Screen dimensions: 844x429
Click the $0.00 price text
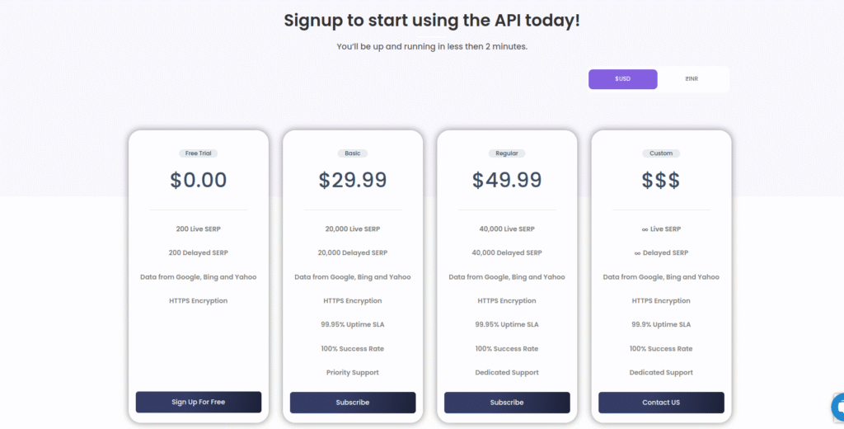point(199,180)
